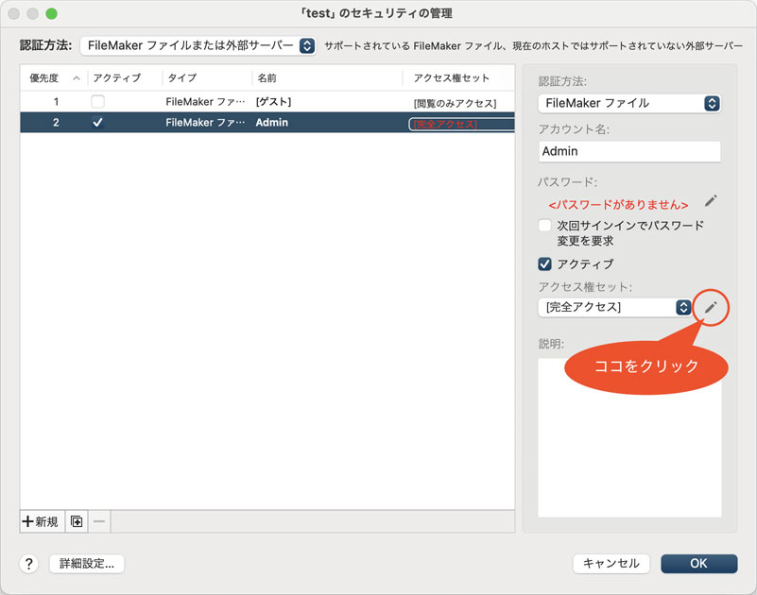
Task: Enable 次回サインインでパスワード変更を要求 checkbox
Action: coord(544,226)
